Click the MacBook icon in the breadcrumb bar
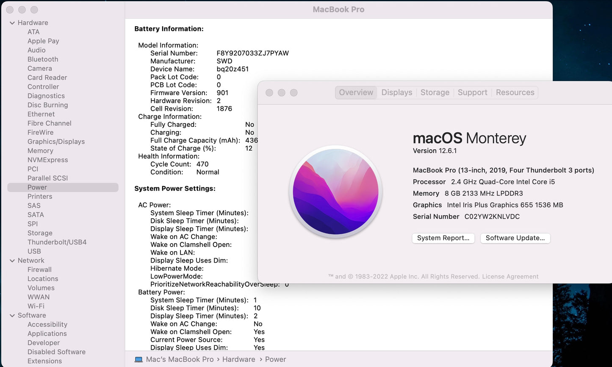Viewport: 612px width, 367px height. click(138, 359)
